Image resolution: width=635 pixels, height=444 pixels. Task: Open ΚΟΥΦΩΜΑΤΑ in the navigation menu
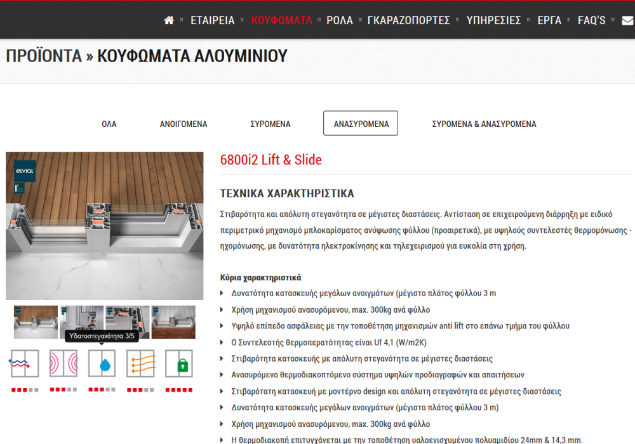pyautogui.click(x=281, y=20)
